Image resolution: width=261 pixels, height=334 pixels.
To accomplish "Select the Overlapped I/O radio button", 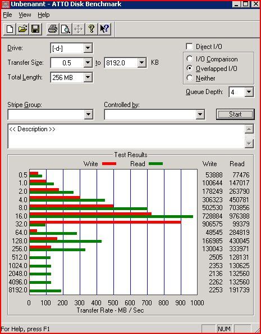I will (190, 68).
